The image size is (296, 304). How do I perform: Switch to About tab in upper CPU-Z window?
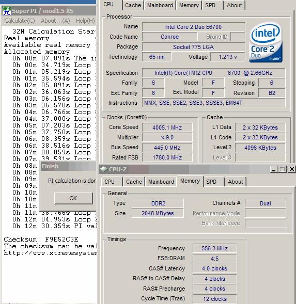pos(235,5)
